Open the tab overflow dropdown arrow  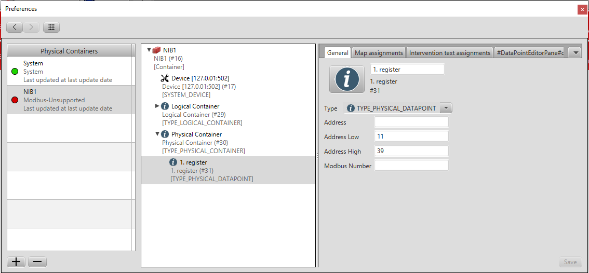[x=574, y=53]
